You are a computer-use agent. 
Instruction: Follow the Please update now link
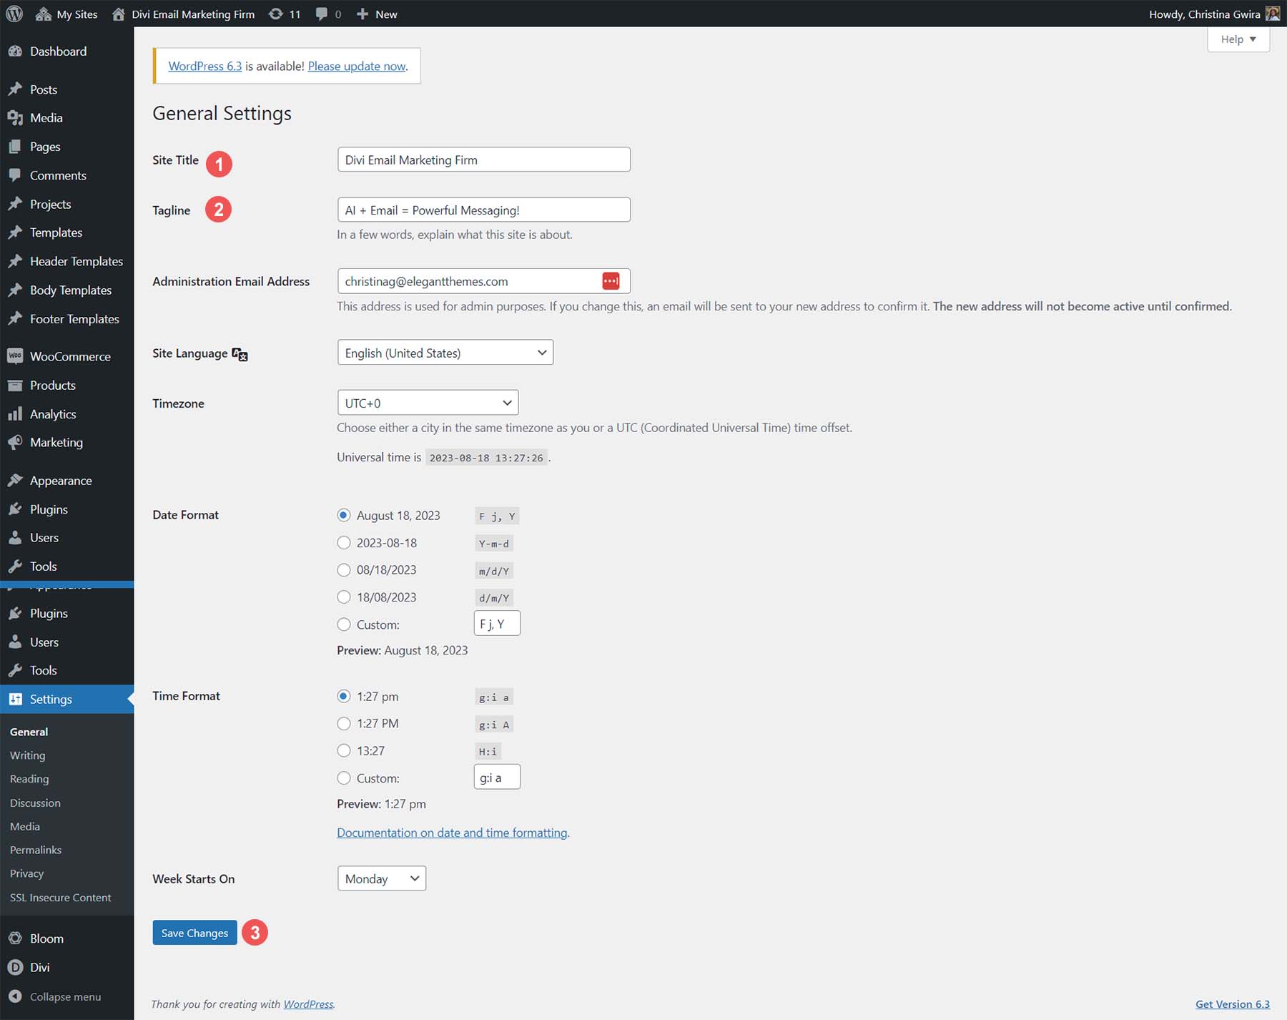[357, 66]
